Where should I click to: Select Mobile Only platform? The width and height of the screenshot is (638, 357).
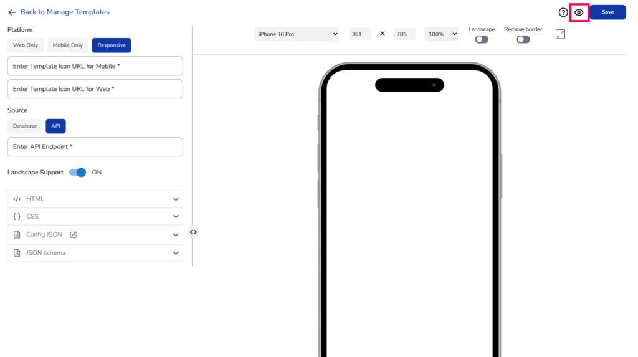coord(67,45)
